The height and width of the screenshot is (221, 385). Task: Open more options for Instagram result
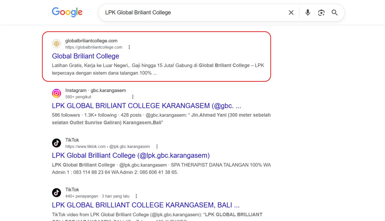(133, 97)
